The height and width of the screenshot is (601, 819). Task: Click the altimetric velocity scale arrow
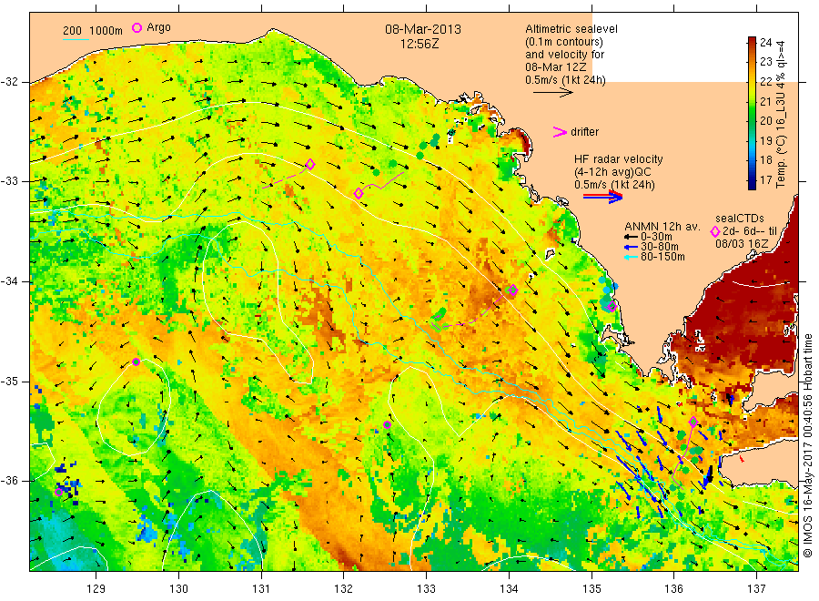(x=553, y=93)
